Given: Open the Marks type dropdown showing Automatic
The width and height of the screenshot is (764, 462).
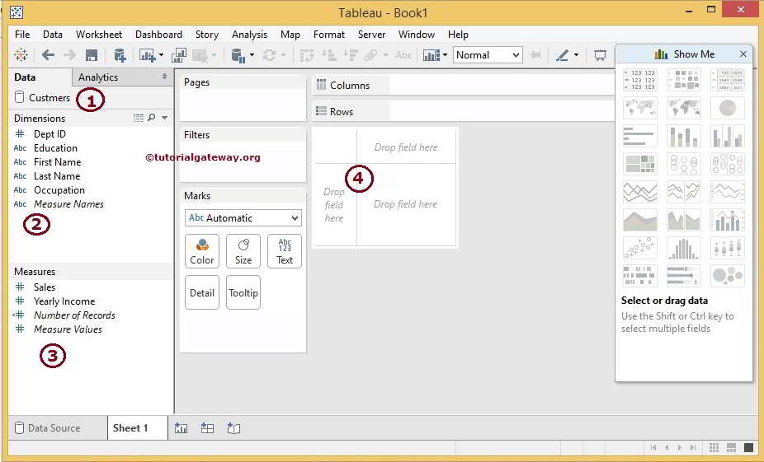Looking at the screenshot, I should point(243,218).
